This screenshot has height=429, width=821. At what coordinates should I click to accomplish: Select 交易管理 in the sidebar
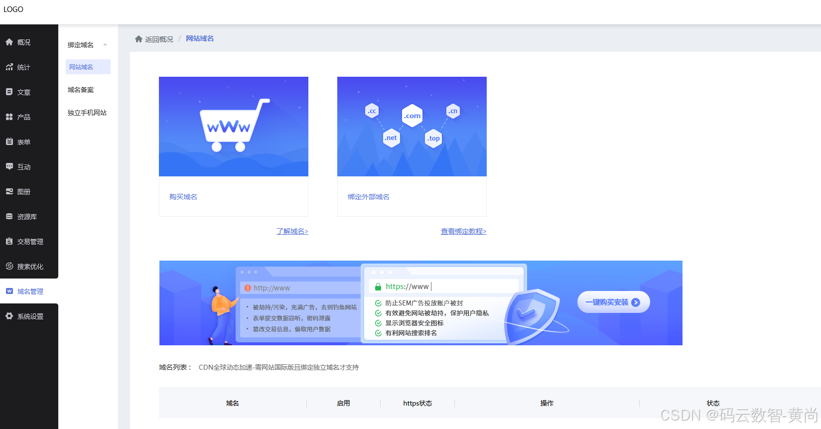[29, 242]
